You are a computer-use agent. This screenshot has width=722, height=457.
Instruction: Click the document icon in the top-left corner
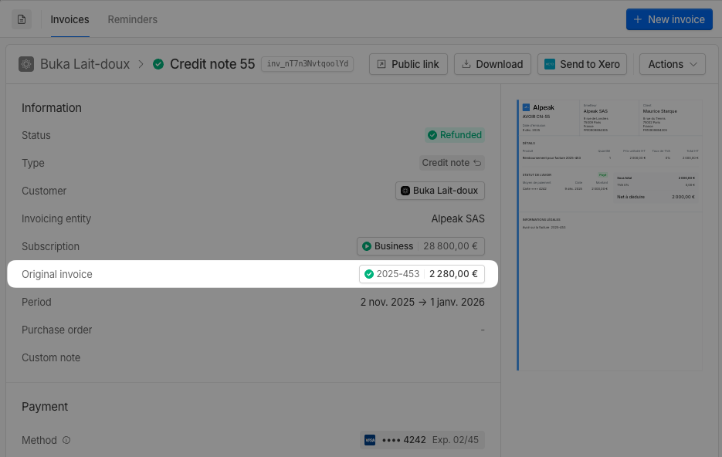pyautogui.click(x=21, y=19)
